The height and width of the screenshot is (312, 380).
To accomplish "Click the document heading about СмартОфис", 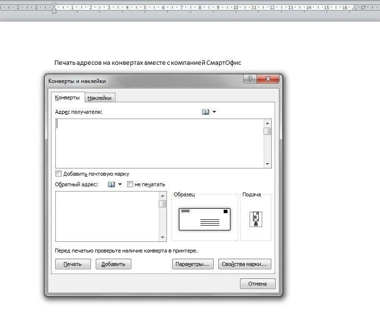I will tap(148, 63).
